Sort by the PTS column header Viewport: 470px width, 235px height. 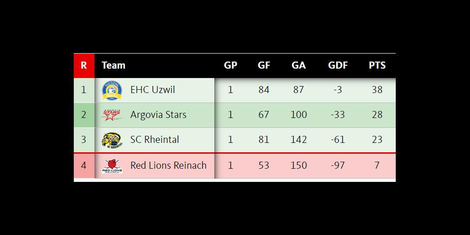coord(377,65)
